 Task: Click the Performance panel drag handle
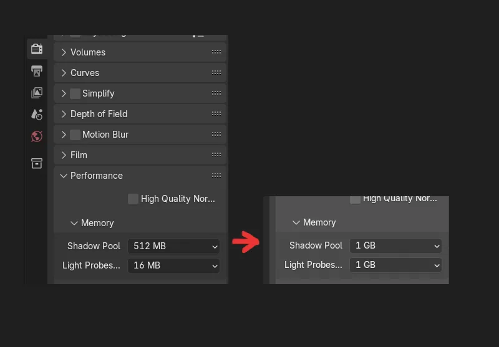216,176
